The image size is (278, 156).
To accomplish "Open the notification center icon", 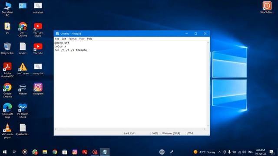I will [x=271, y=152].
